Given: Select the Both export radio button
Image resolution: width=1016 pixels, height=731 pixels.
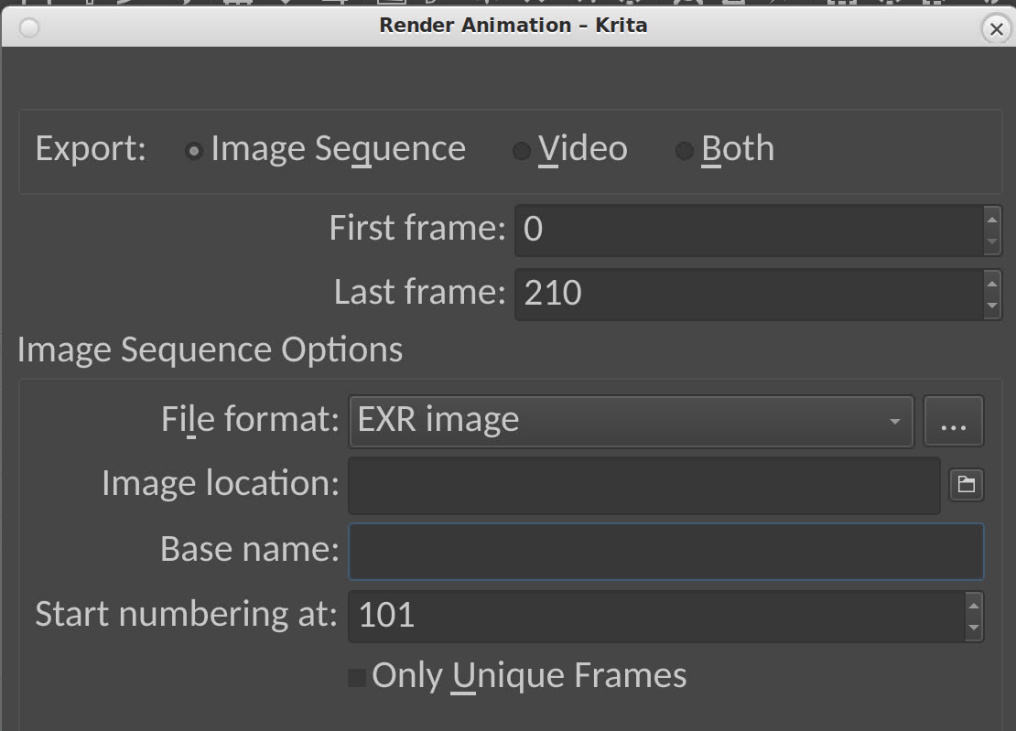Looking at the screenshot, I should pyautogui.click(x=684, y=151).
